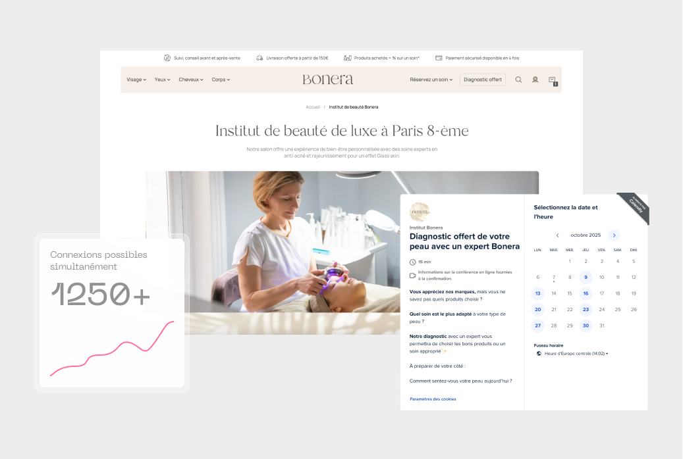Click the search magnifier icon
The image size is (683, 459).
(x=518, y=80)
